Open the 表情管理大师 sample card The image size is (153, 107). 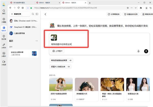point(86,90)
